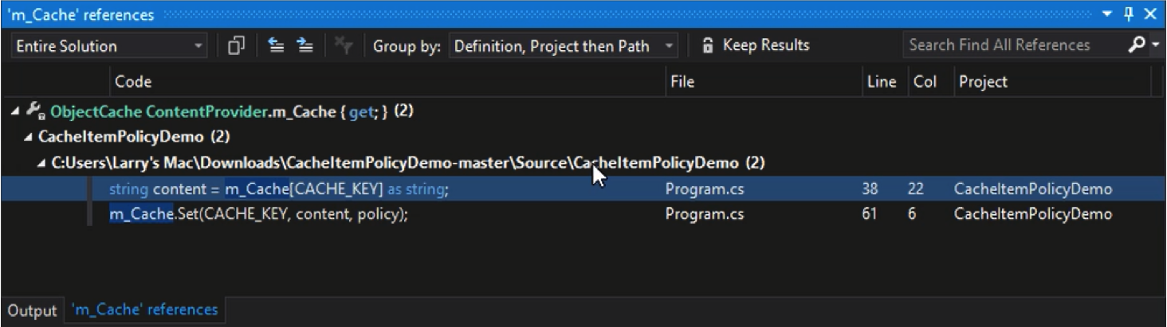Select the 'm_Cache' references tab
The image size is (1167, 327).
tap(144, 309)
